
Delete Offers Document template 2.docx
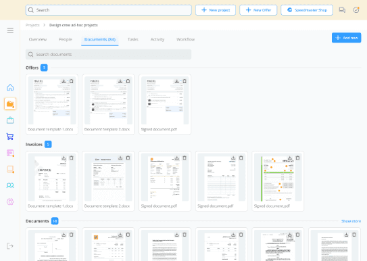coord(128,81)
